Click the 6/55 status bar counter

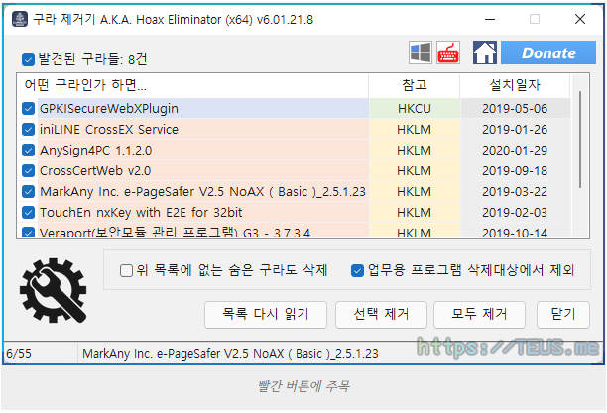[x=19, y=353]
